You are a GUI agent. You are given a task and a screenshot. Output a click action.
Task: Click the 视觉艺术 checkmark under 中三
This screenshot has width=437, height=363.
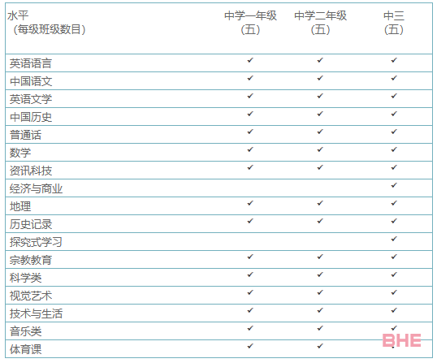(394, 292)
